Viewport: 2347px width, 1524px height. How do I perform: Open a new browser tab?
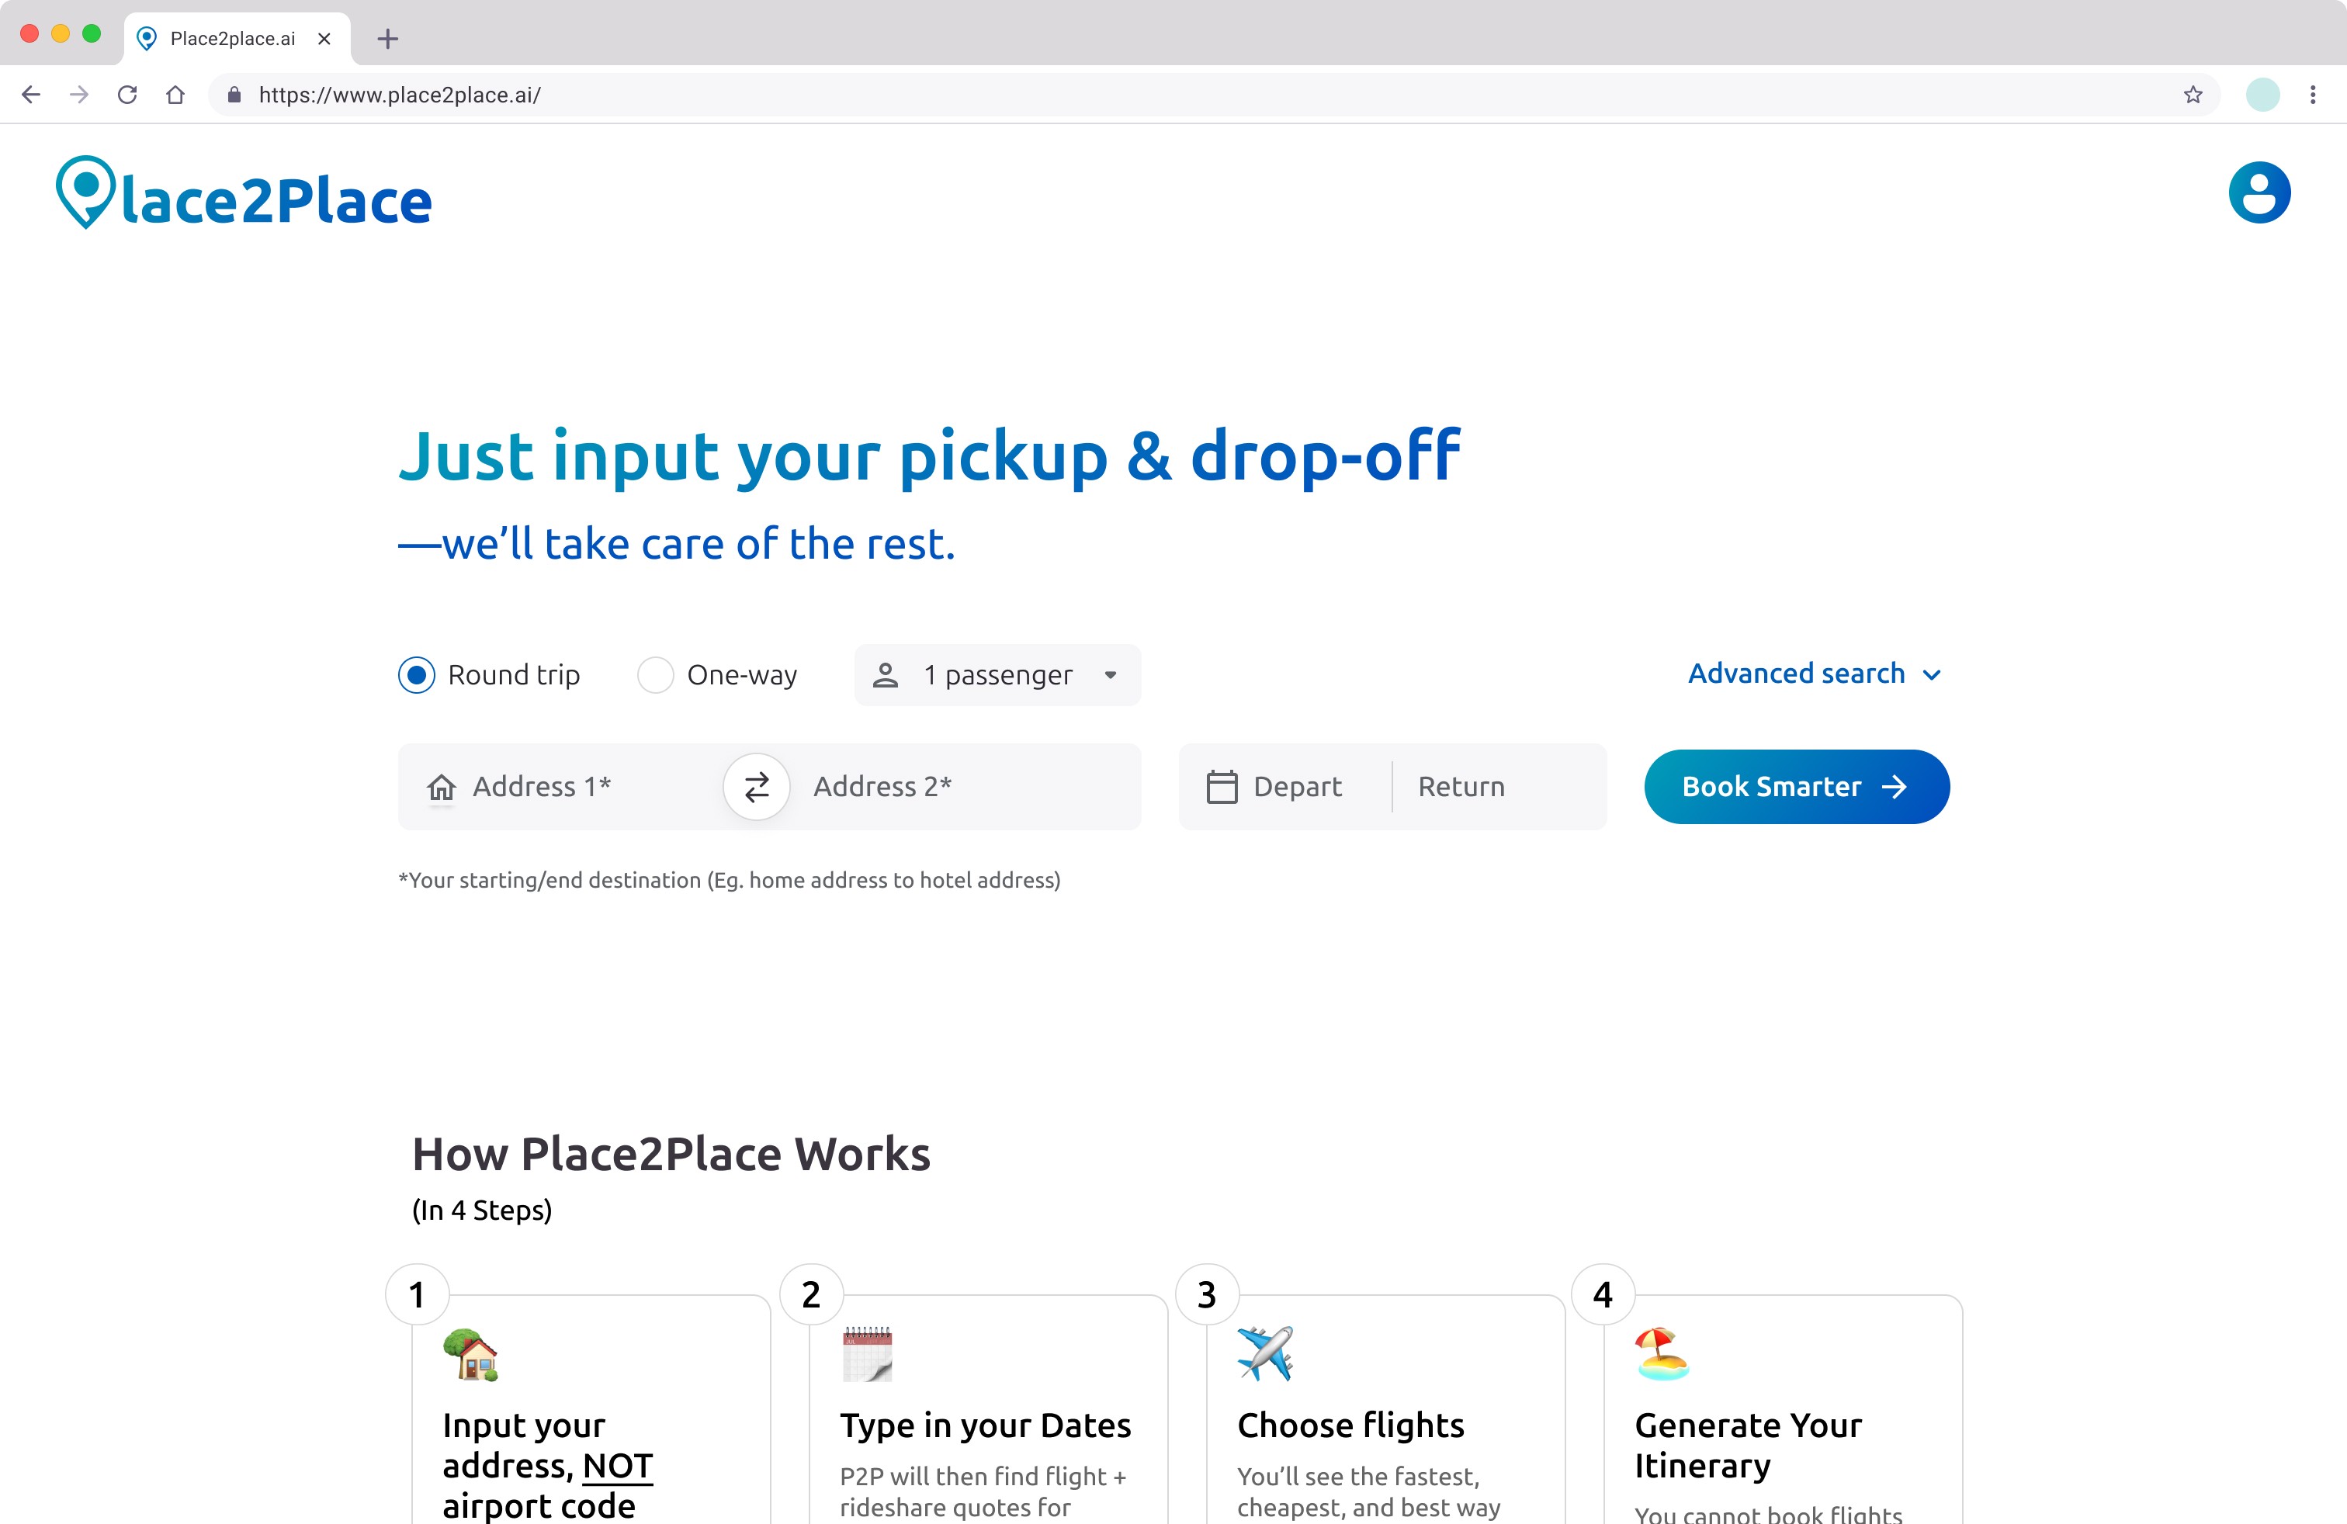point(387,39)
